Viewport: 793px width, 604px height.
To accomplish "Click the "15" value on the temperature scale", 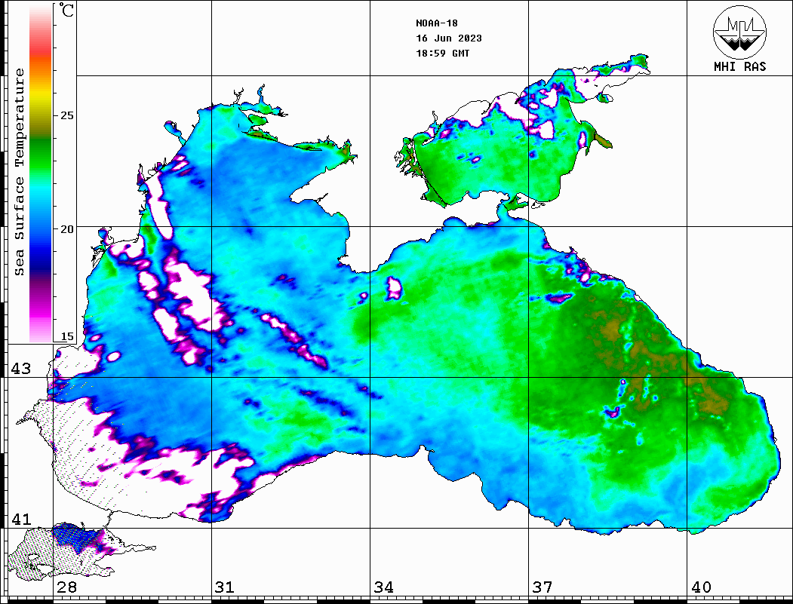I will pos(66,336).
